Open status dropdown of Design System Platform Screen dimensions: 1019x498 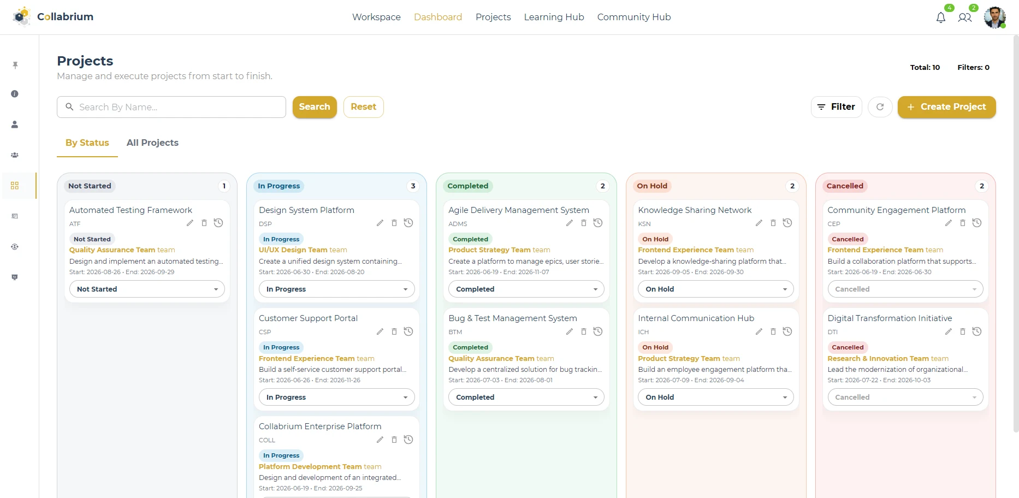tap(336, 289)
